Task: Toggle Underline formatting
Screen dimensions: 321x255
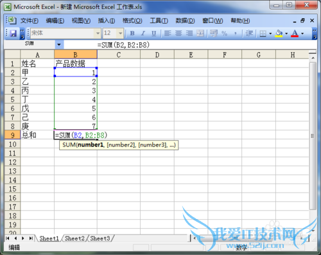Action: point(153,33)
